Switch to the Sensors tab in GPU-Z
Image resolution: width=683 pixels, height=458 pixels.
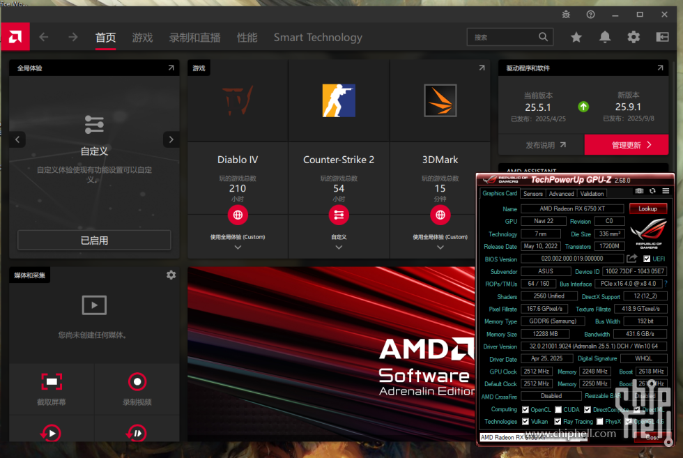[x=533, y=194]
